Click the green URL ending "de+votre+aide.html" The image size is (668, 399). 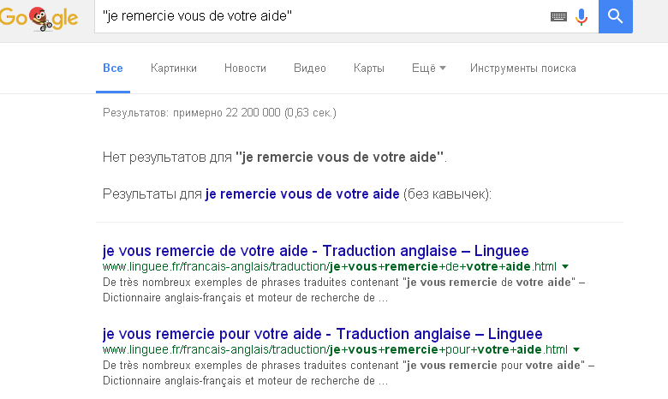pos(330,266)
